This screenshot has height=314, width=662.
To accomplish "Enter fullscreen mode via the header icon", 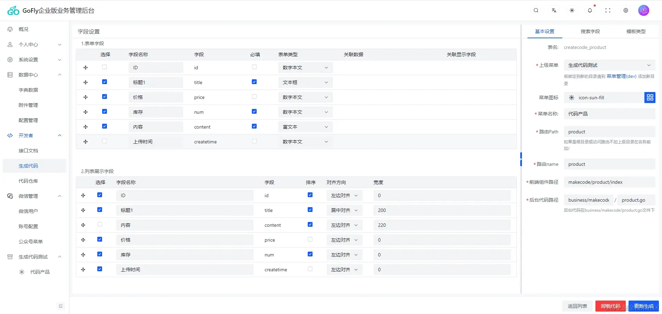I will pyautogui.click(x=608, y=10).
